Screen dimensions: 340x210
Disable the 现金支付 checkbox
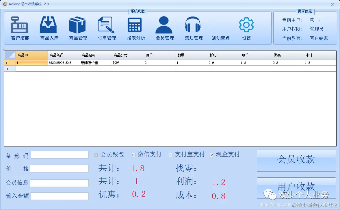[212, 155]
